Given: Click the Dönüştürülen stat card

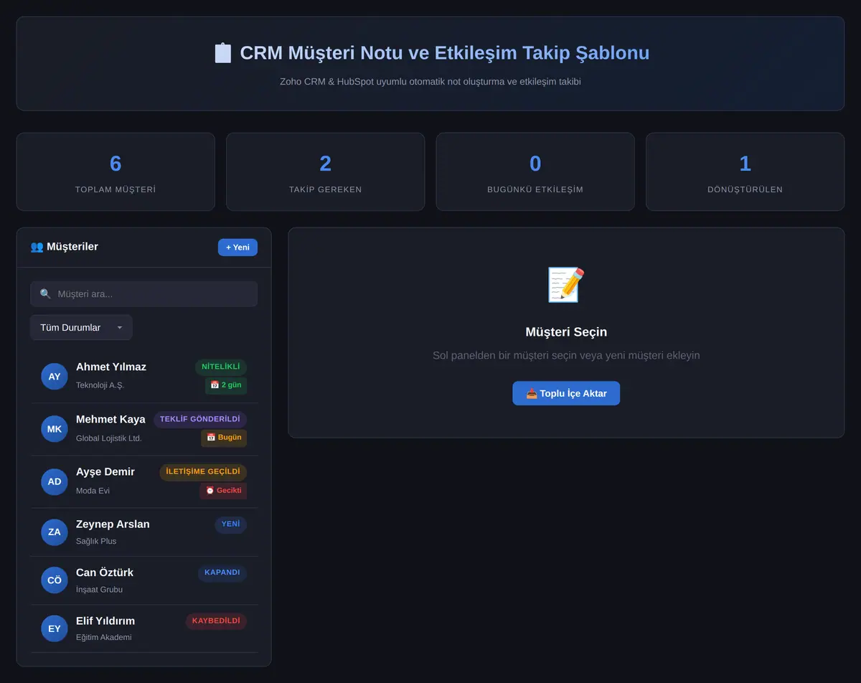Looking at the screenshot, I should pyautogui.click(x=745, y=171).
